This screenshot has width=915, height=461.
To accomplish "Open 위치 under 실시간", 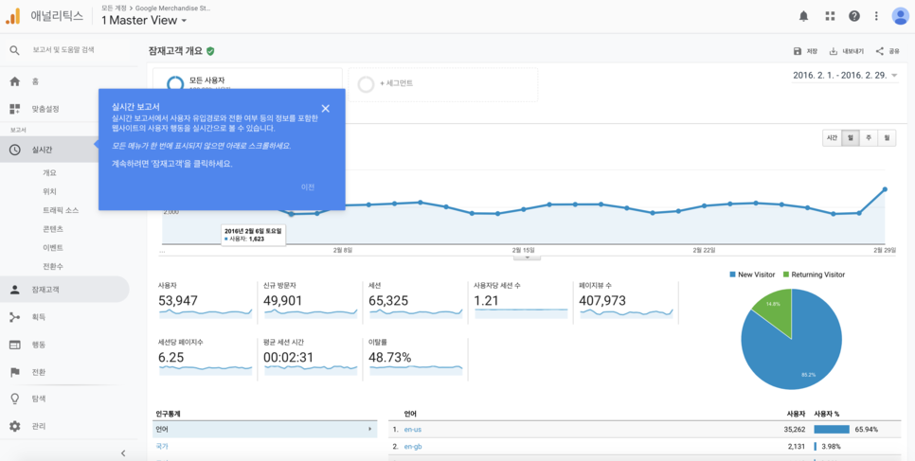I will (49, 191).
